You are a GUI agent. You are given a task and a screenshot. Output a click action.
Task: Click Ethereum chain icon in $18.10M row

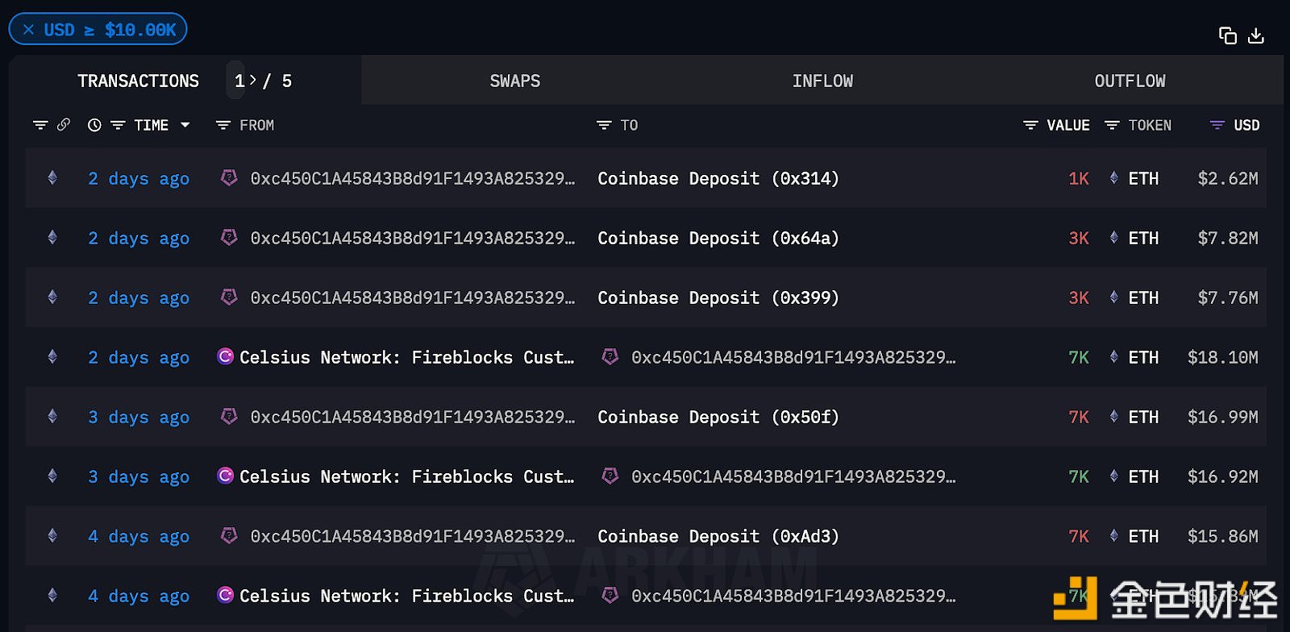coord(52,356)
